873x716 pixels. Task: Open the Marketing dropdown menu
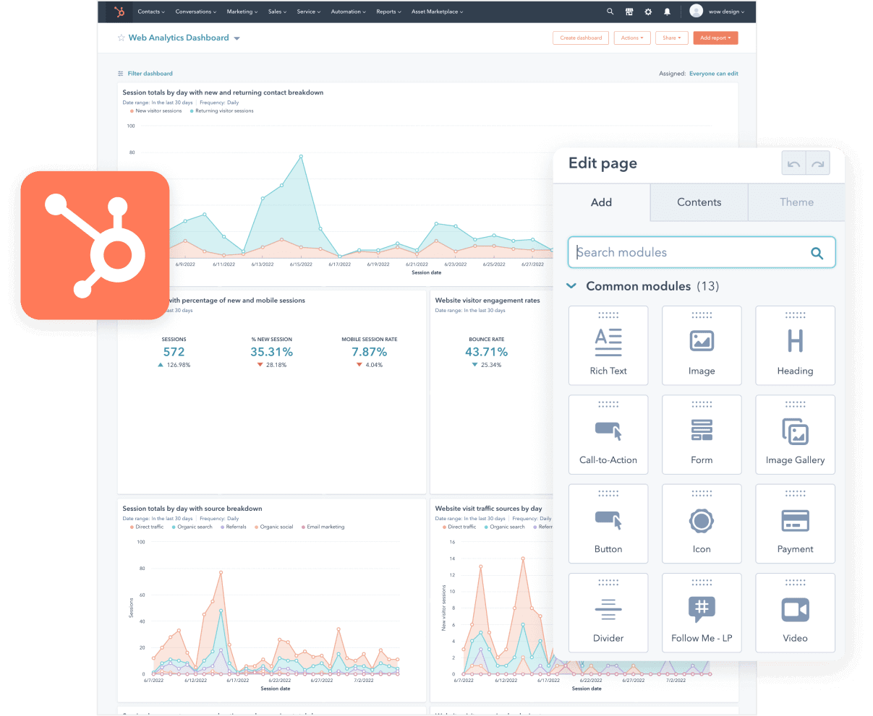242,12
